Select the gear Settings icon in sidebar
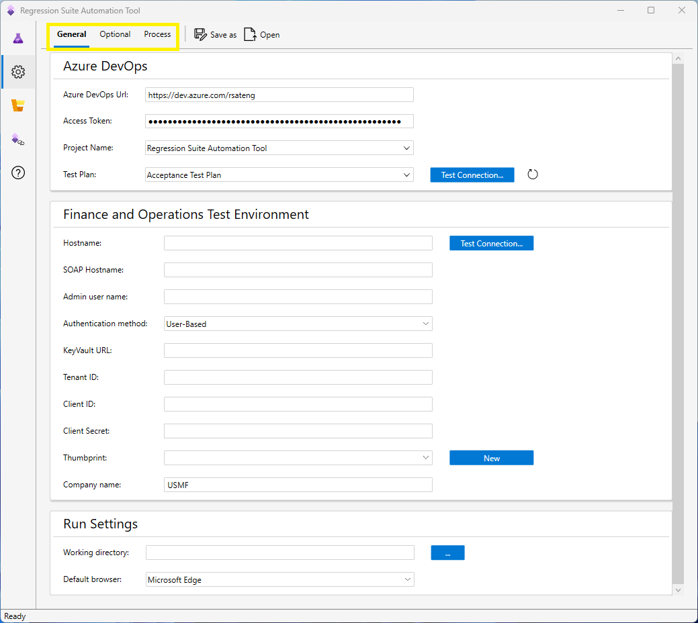 tap(18, 72)
